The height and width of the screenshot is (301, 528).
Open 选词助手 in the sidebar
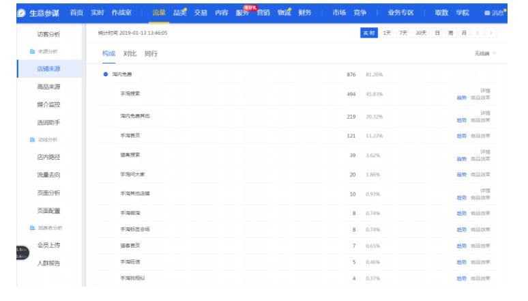pos(48,122)
